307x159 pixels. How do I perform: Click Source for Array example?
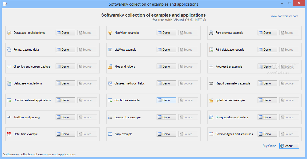point(188,134)
